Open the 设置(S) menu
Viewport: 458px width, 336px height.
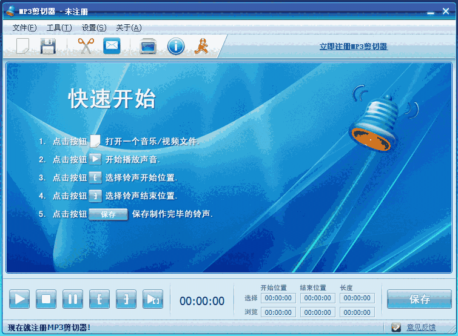[x=94, y=28]
